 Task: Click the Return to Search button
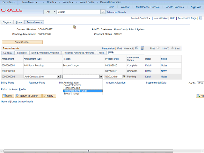click(28, 96)
